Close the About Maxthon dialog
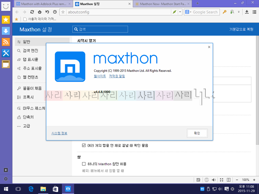 [209, 47]
